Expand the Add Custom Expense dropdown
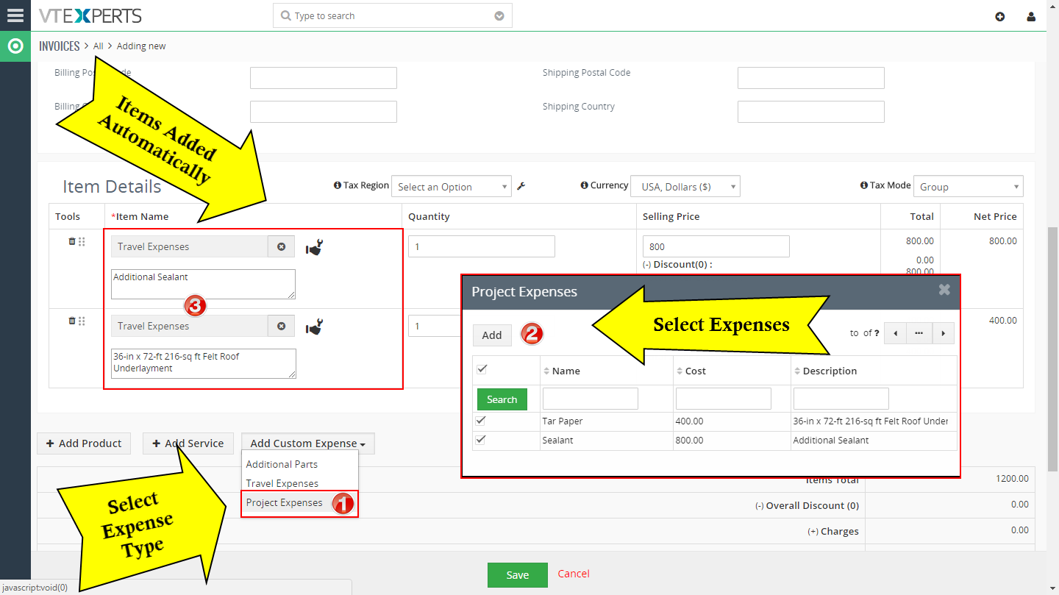Viewport: 1059px width, 595px height. 308,443
